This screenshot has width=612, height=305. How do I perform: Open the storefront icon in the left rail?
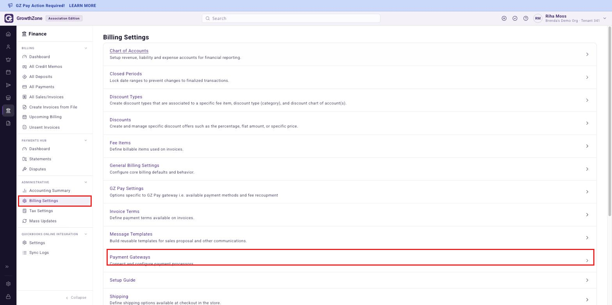(8, 98)
